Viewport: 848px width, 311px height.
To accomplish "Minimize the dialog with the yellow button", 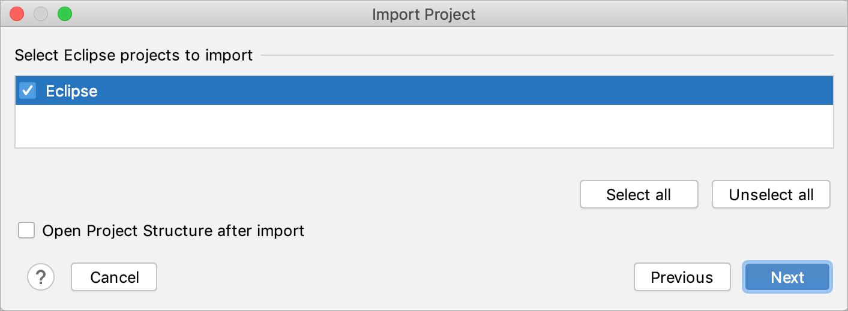I will (41, 13).
